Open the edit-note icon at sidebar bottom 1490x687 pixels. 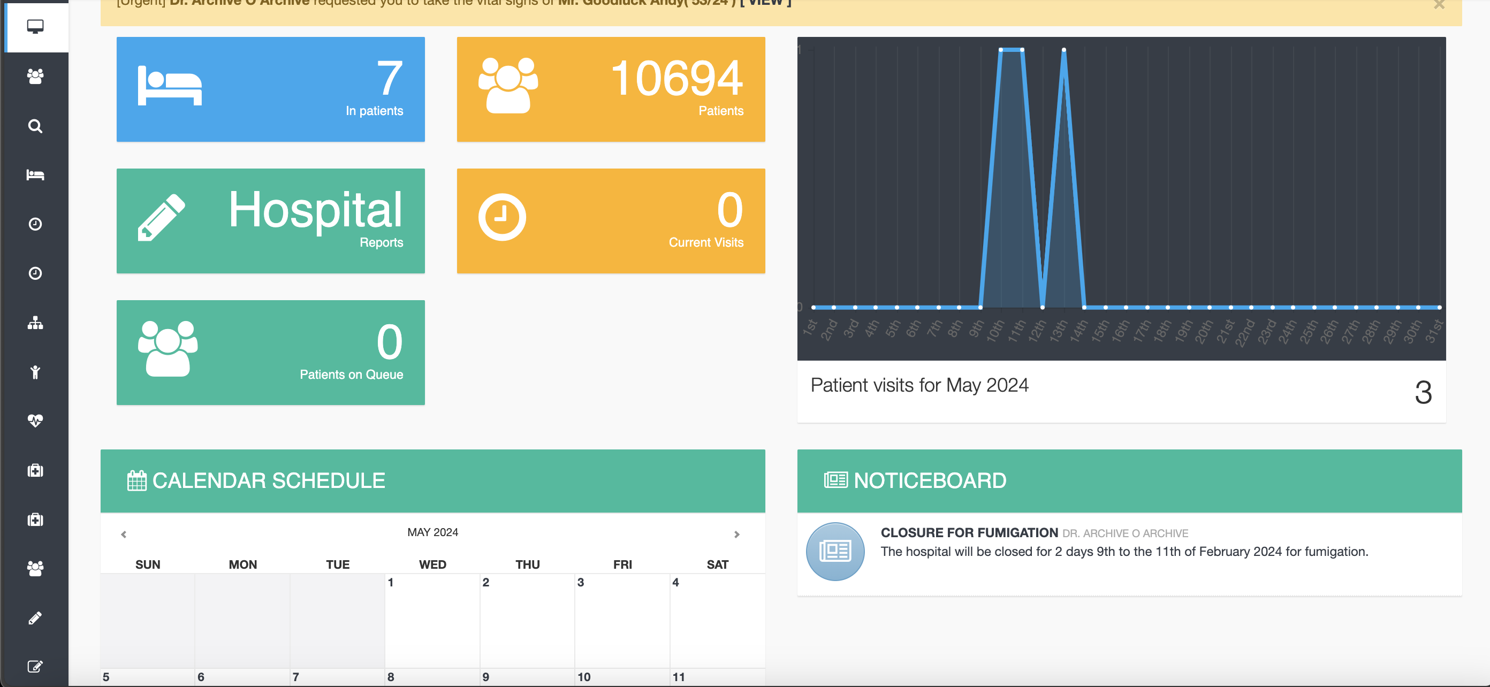(35, 666)
